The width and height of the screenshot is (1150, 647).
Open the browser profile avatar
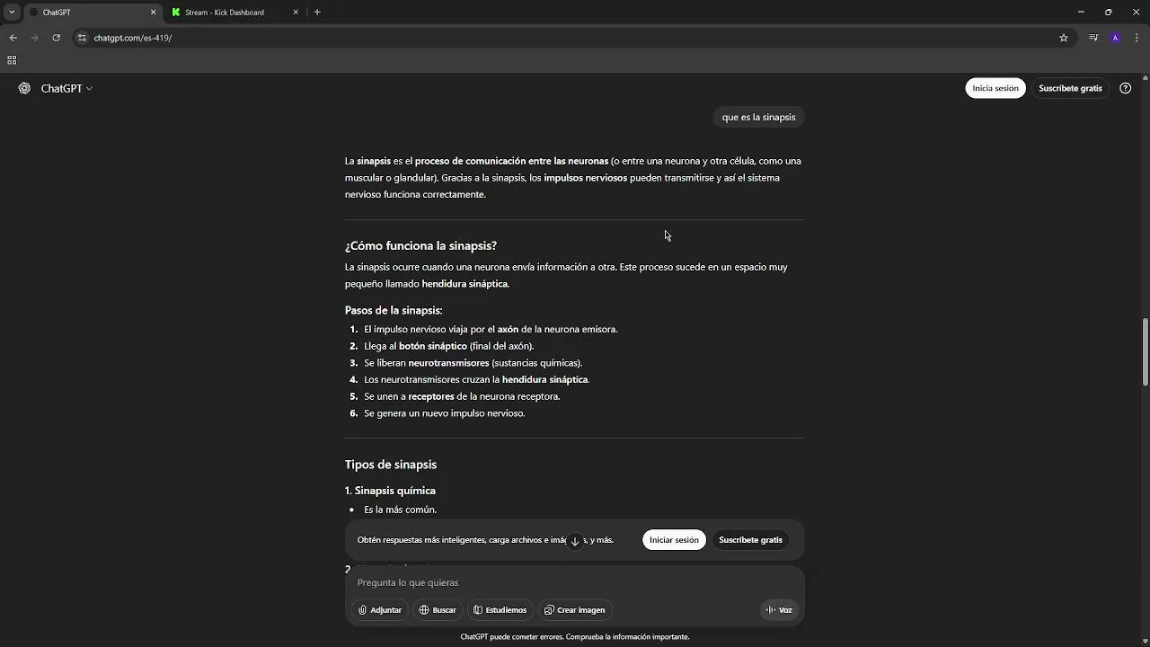pos(1115,38)
